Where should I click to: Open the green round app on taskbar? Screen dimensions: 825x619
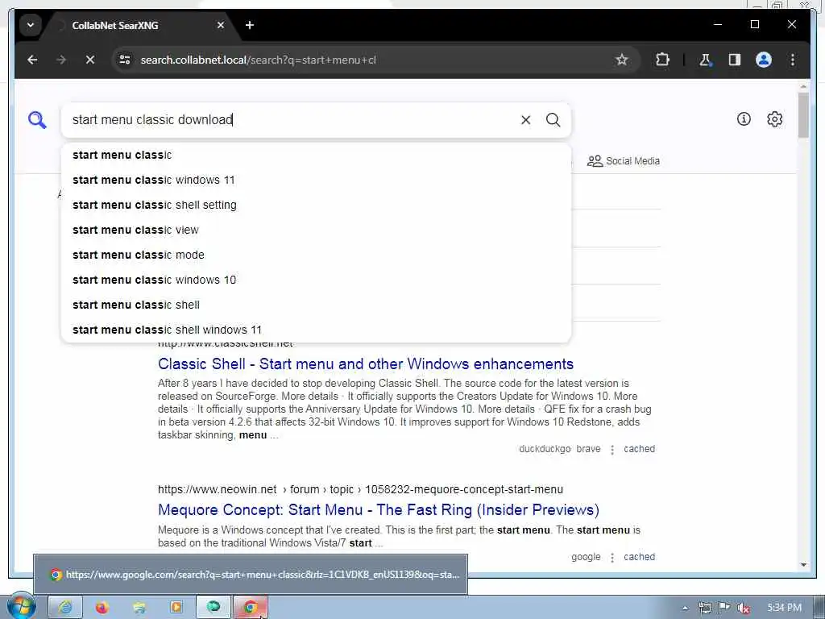pyautogui.click(x=214, y=608)
